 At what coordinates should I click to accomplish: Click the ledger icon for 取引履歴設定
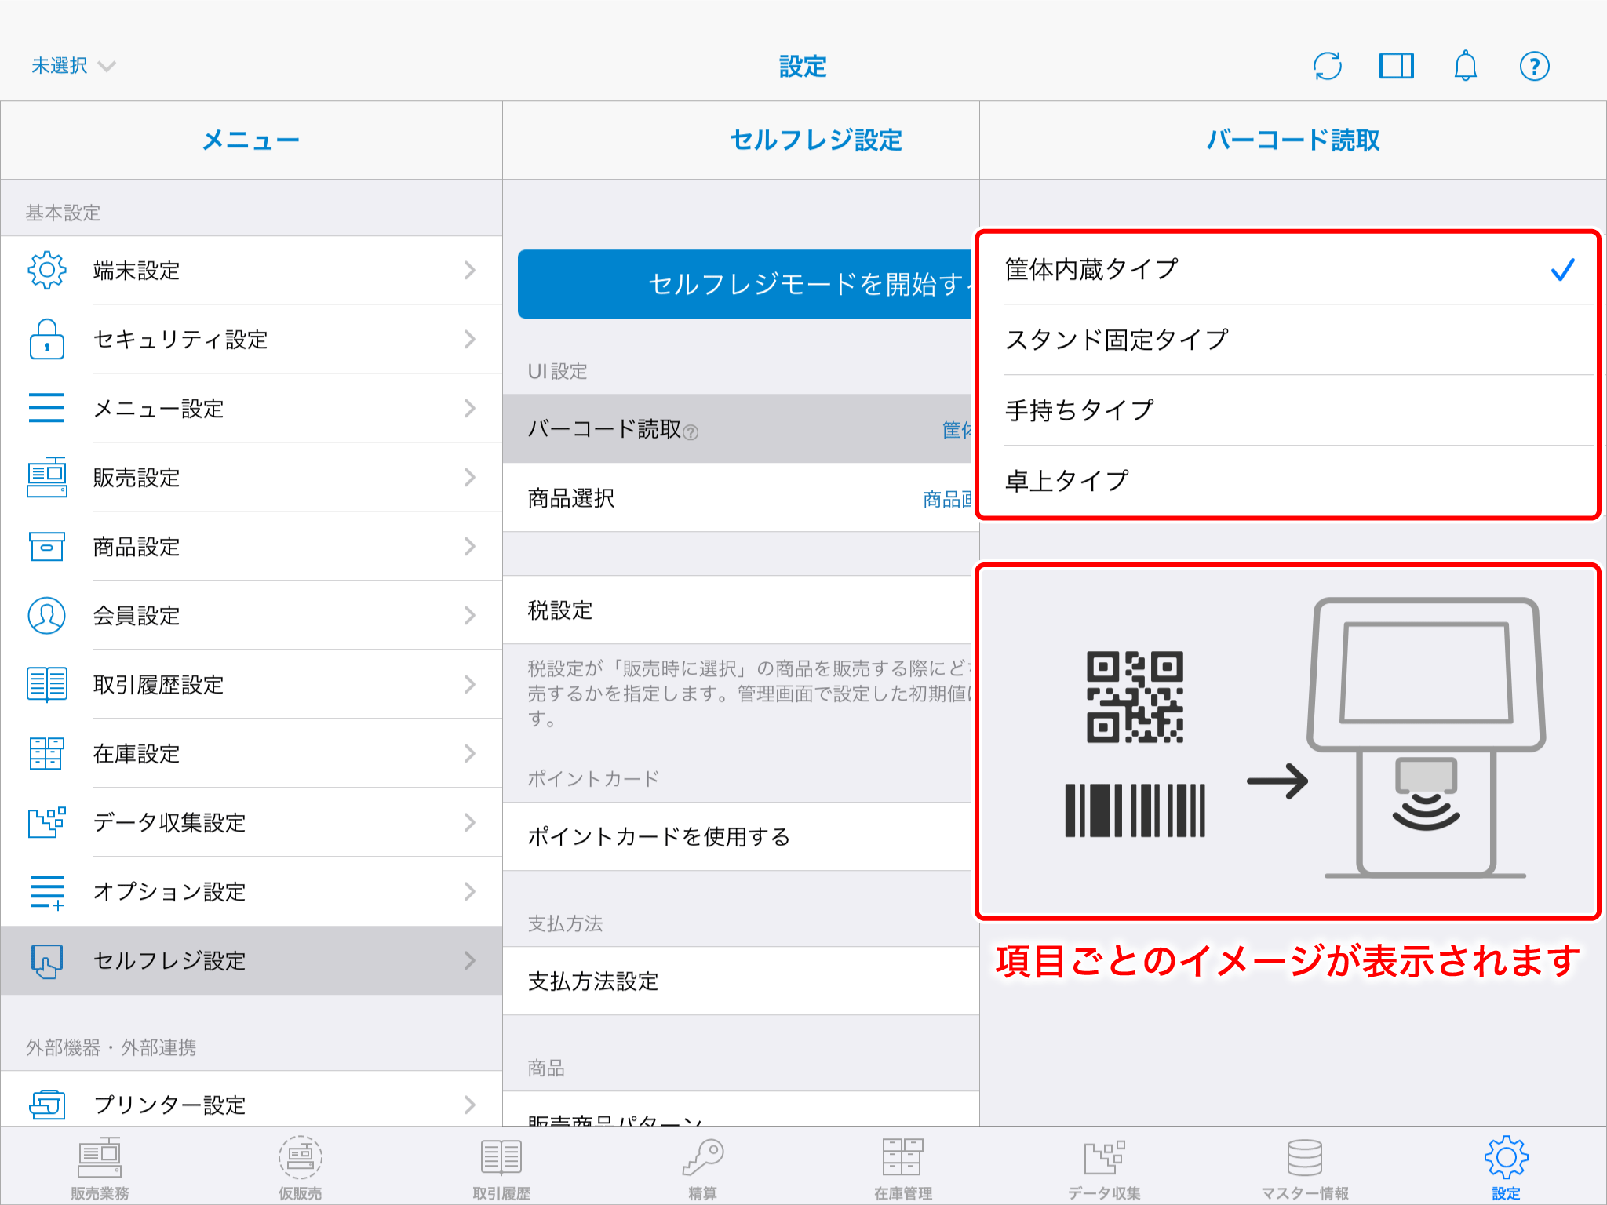[x=47, y=684]
